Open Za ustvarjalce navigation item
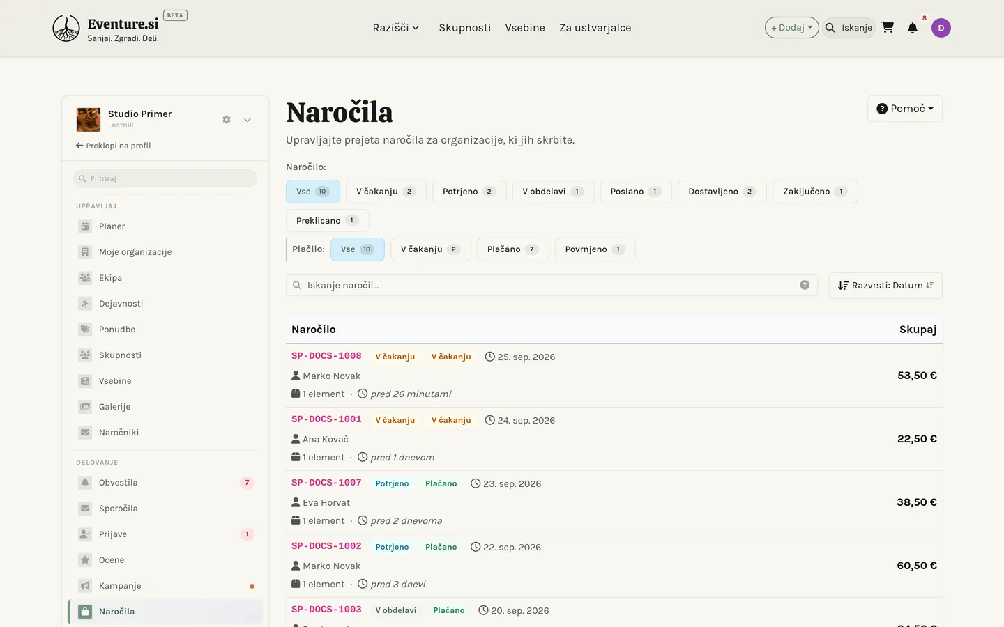The image size is (1004, 627). point(595,28)
